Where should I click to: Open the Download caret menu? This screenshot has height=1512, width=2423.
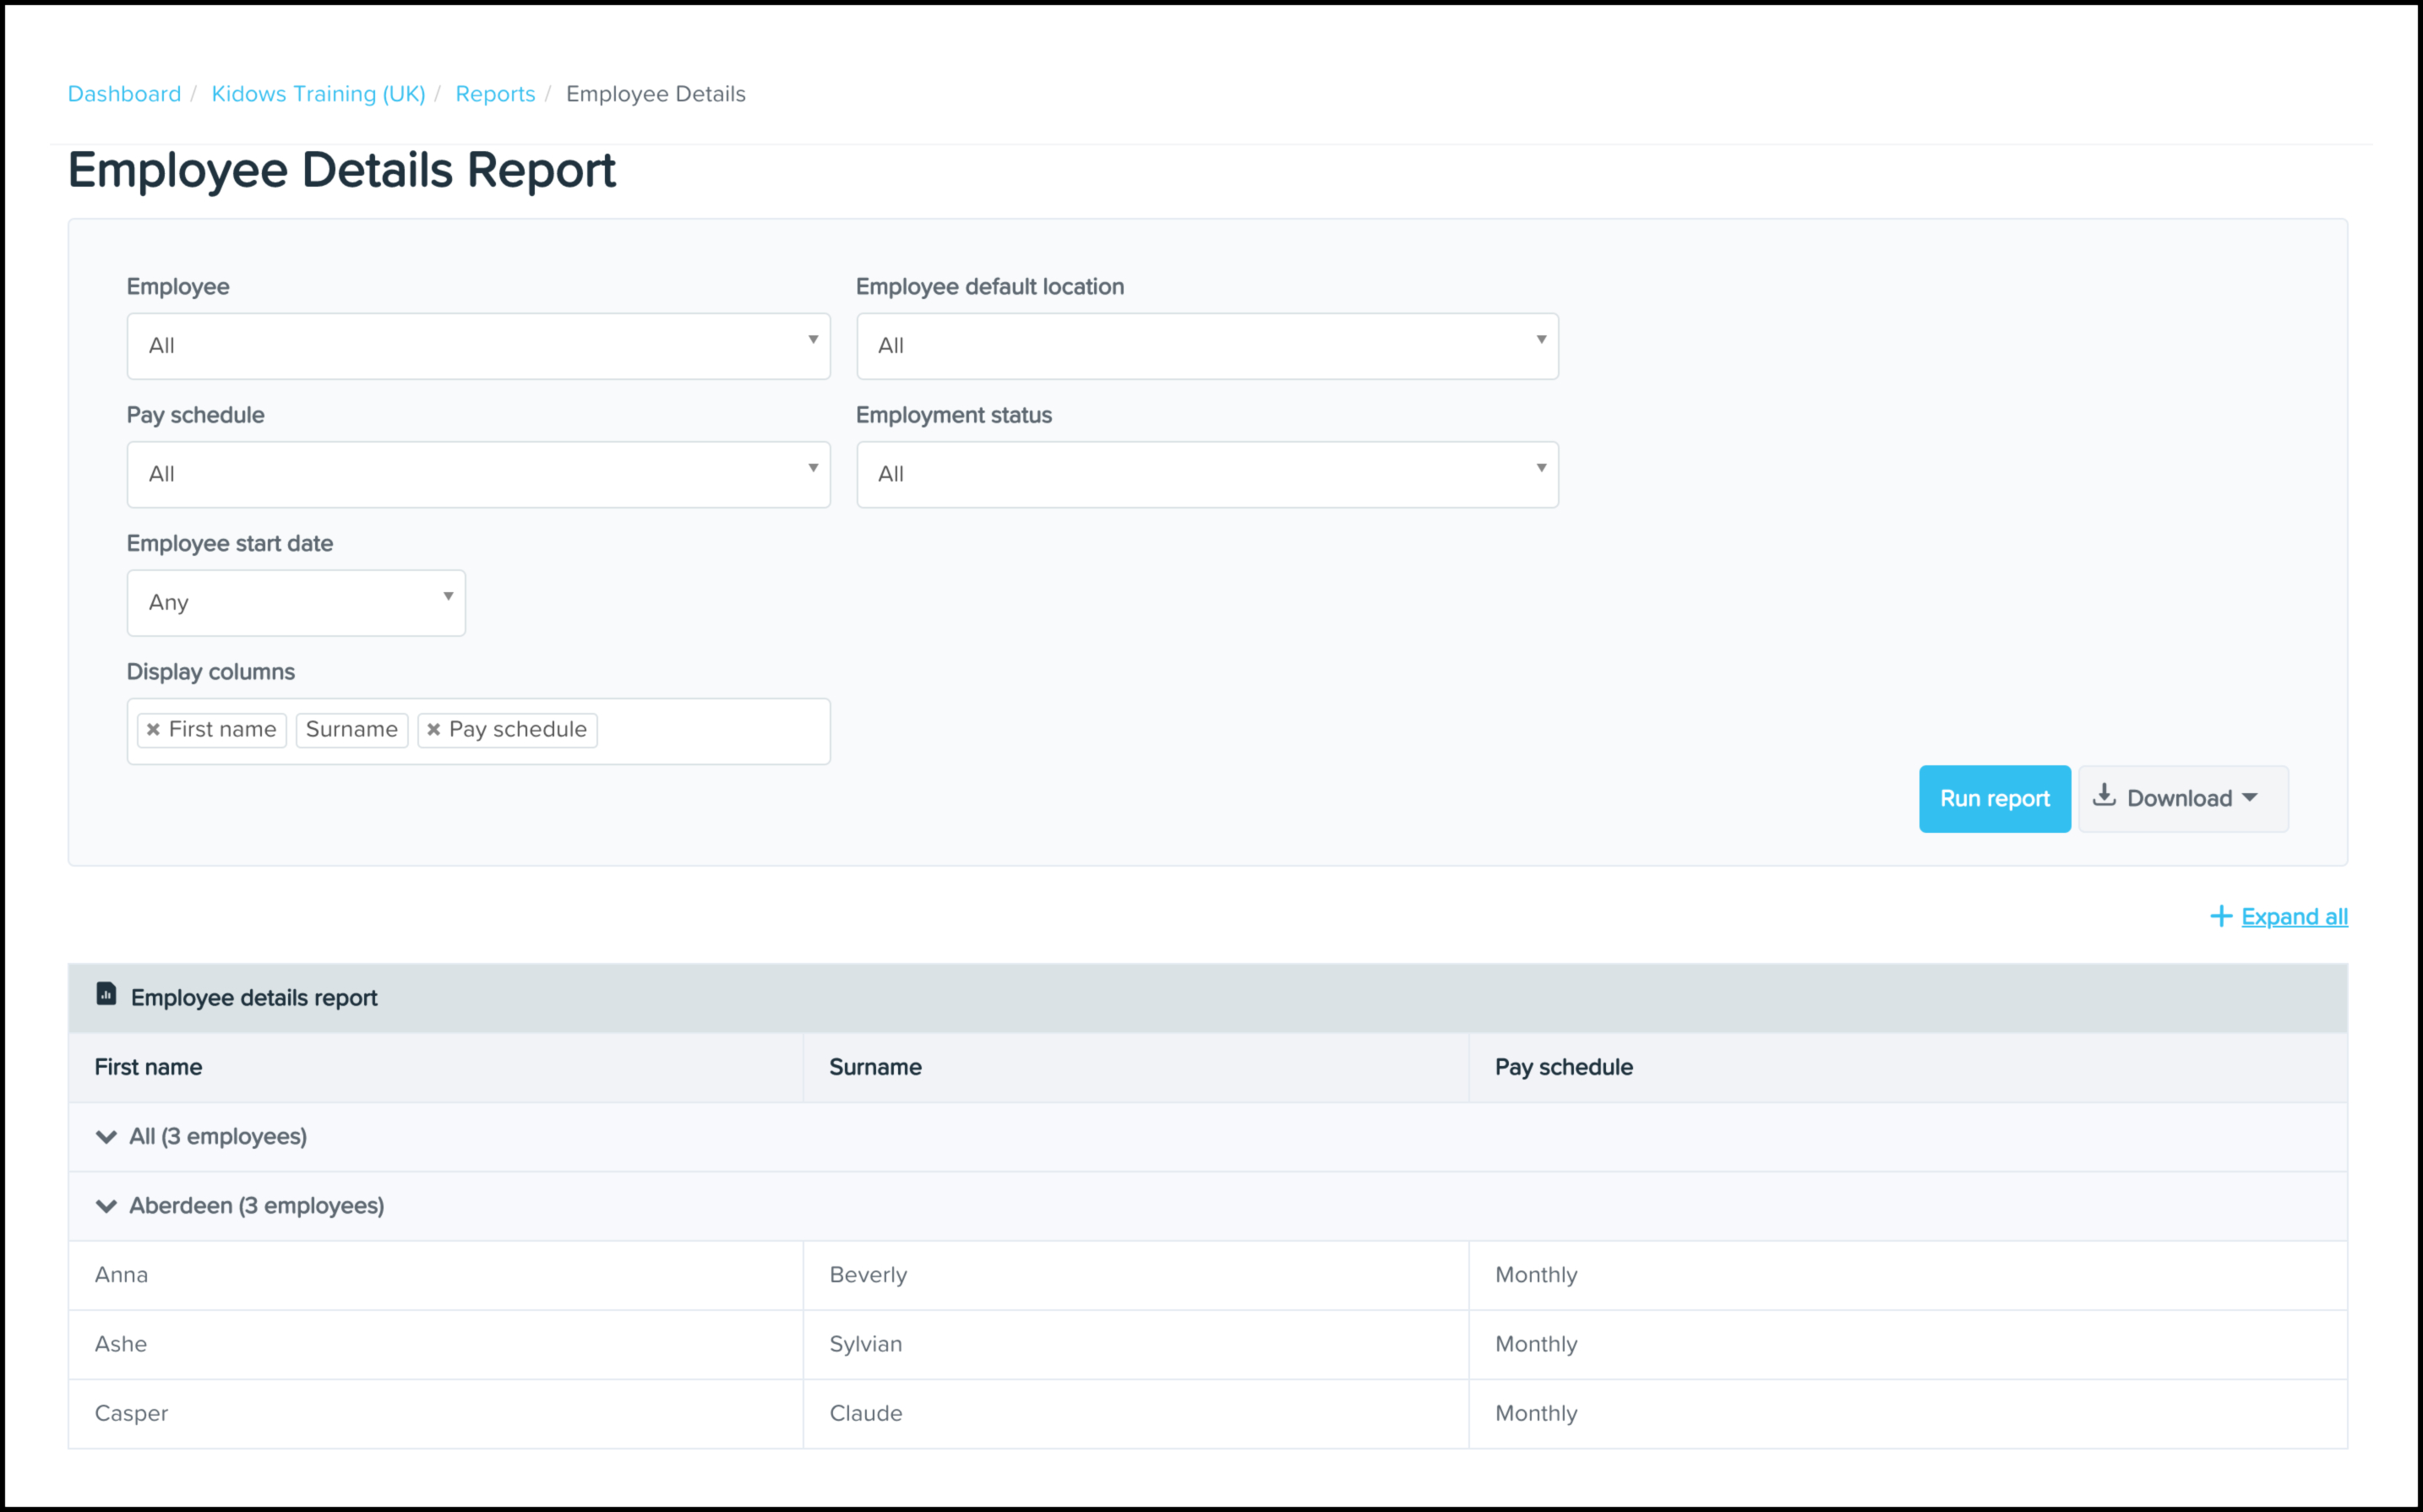pyautogui.click(x=2250, y=798)
